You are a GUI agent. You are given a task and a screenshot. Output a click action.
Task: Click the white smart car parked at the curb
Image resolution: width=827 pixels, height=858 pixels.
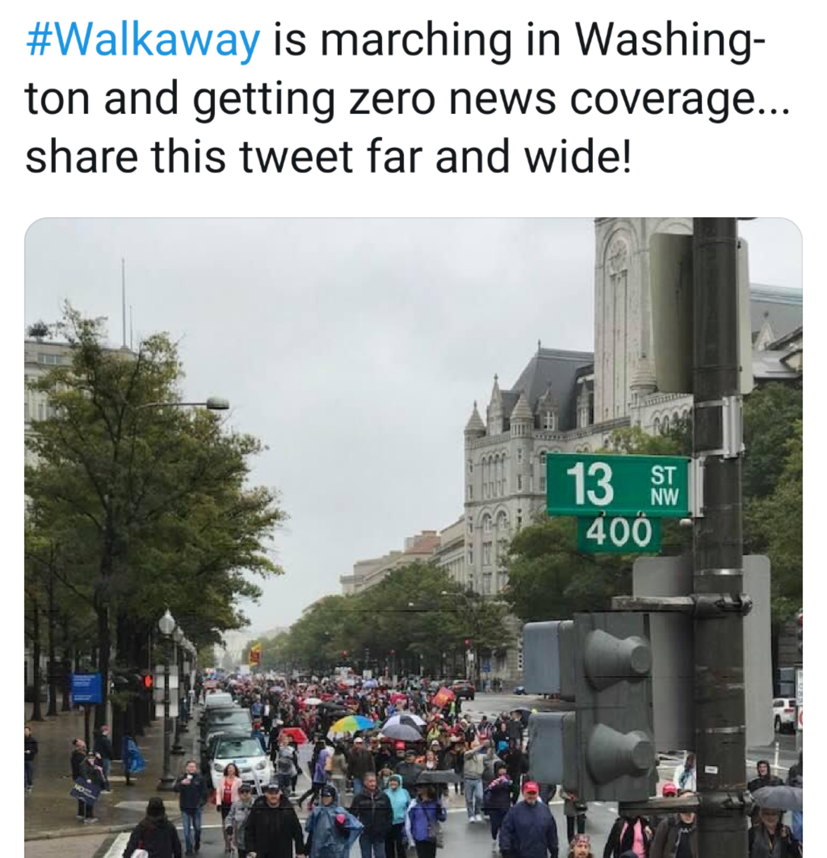coord(239,761)
